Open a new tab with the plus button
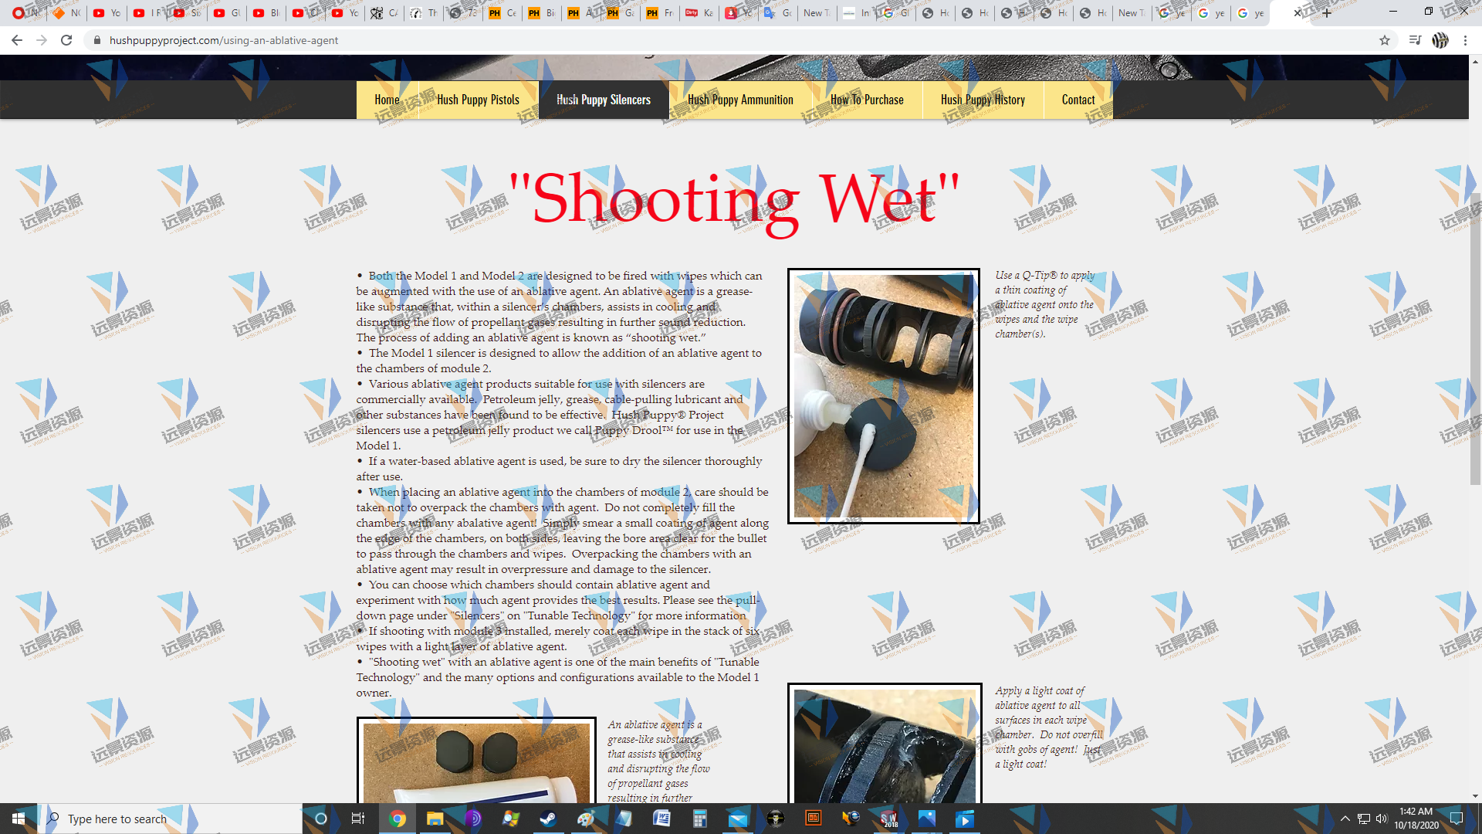The height and width of the screenshot is (834, 1482). tap(1327, 12)
